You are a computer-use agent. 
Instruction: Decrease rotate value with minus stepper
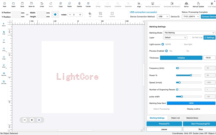pos(70,15)
